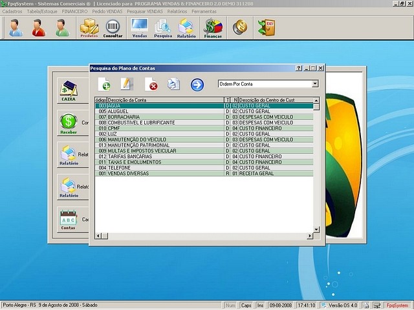Click the CAIXA button
This screenshot has width=414, height=310.
[69, 90]
